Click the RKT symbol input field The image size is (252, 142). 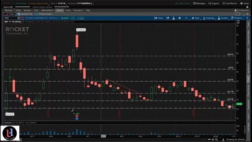pos(11,18)
